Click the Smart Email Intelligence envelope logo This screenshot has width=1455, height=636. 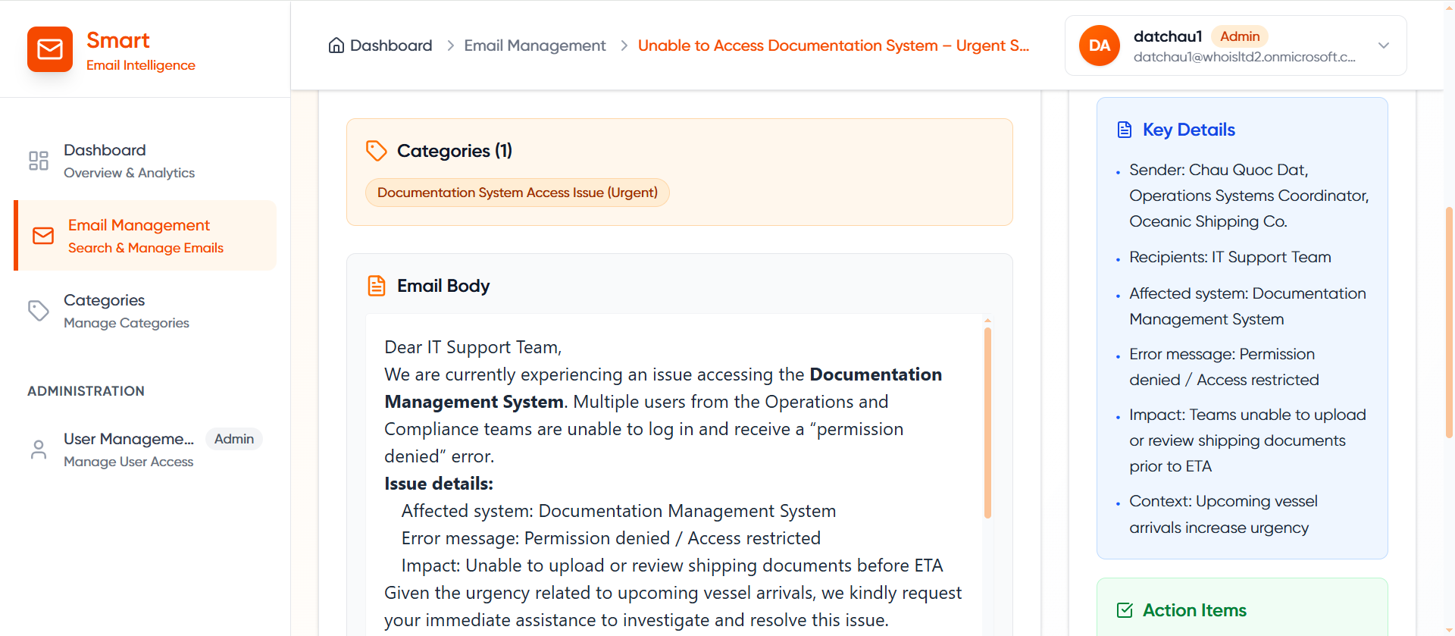pos(50,49)
